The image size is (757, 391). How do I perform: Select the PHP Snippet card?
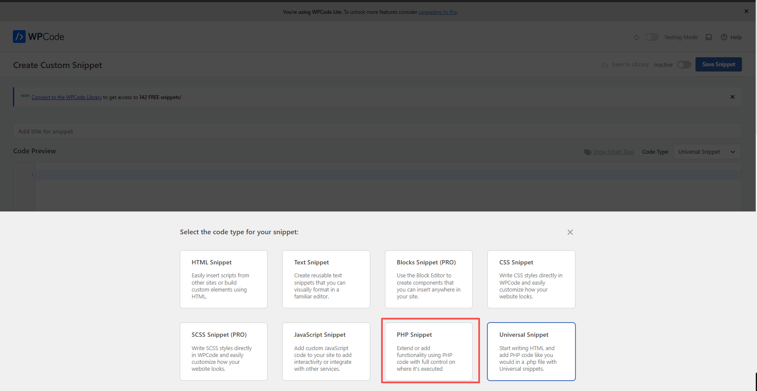pos(429,351)
